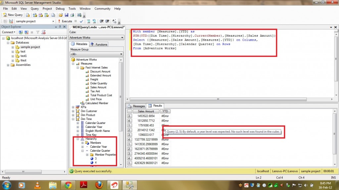This screenshot has height=190, width=339.
Task: Run the query with Execute
Action: click(x=65, y=21)
